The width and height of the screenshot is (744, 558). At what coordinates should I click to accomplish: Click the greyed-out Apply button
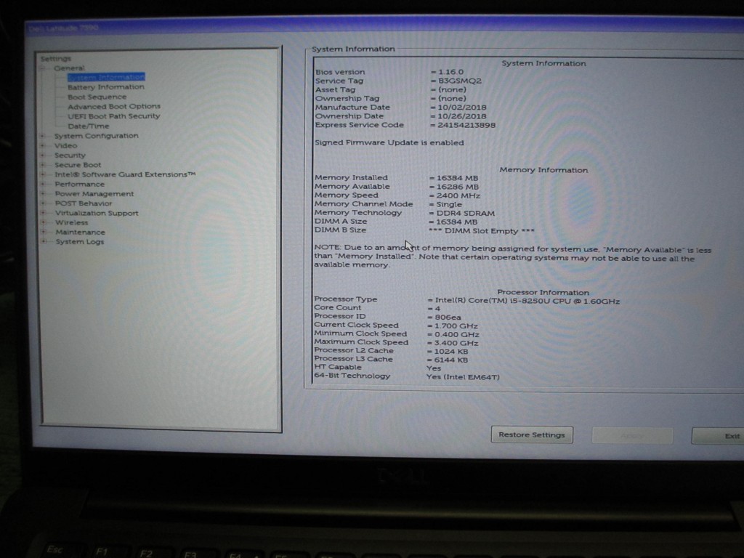(632, 435)
